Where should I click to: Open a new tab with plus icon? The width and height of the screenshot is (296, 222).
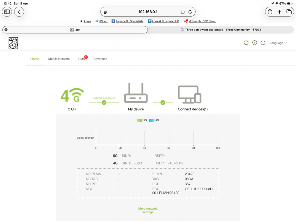point(279,12)
